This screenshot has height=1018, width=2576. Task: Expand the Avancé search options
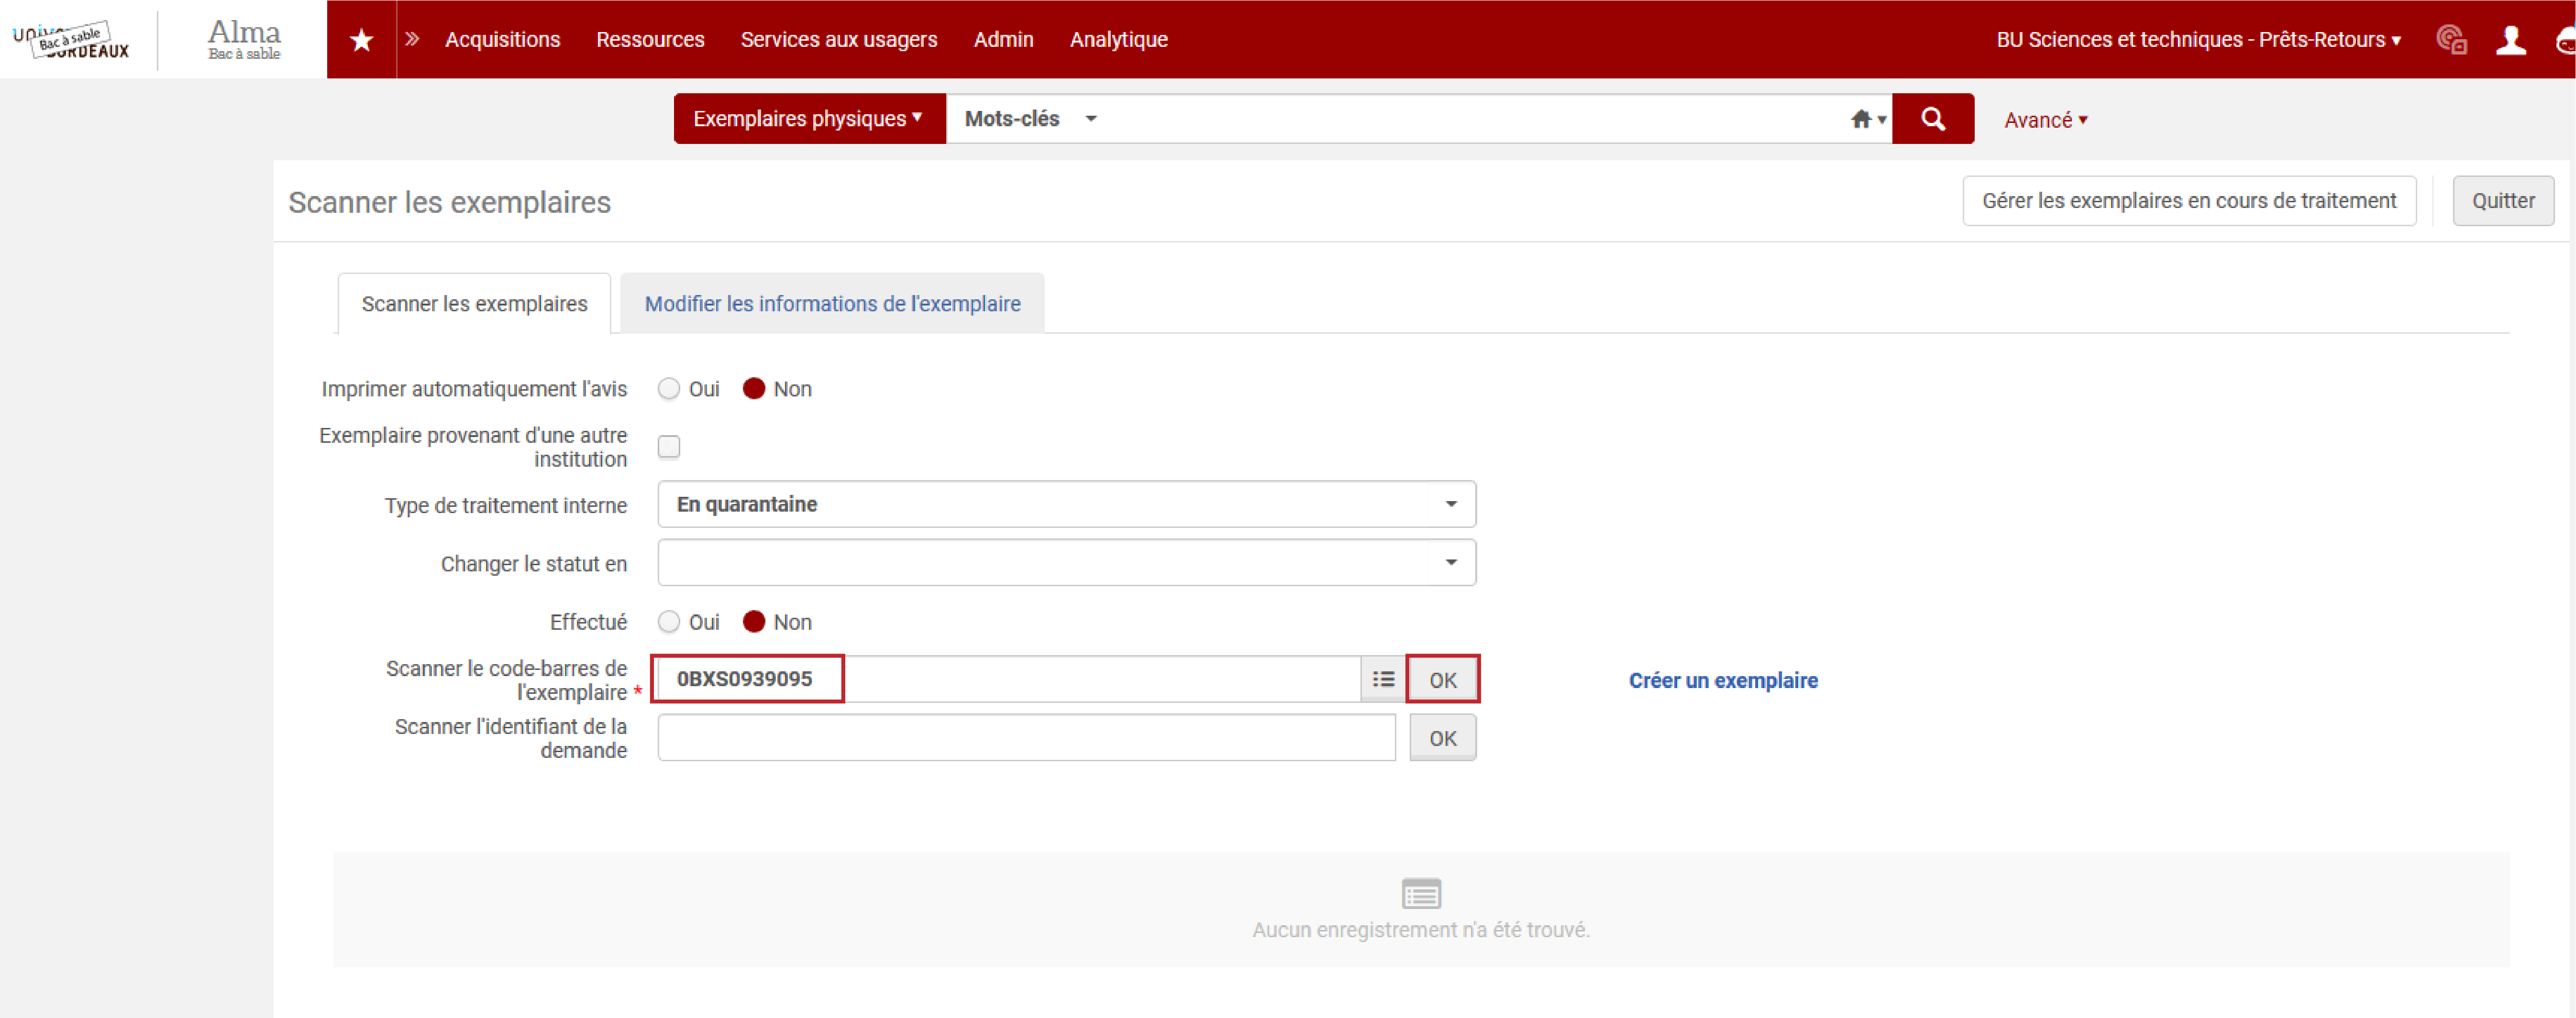(x=2045, y=120)
